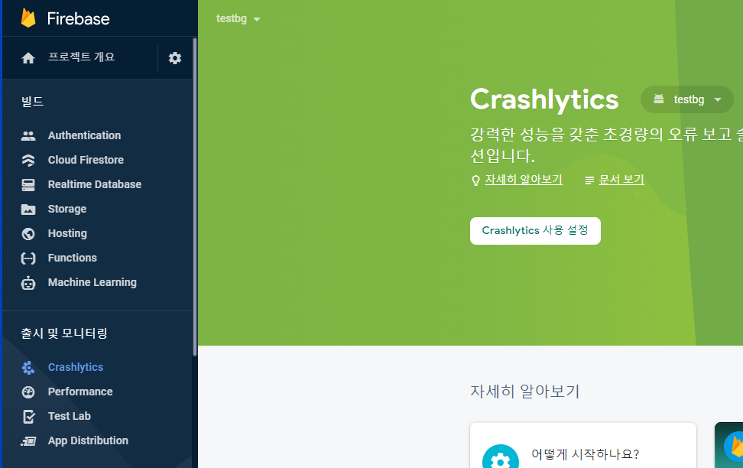Click the partially visible Firebase thumbnail card
Image resolution: width=743 pixels, height=468 pixels.
click(728, 445)
